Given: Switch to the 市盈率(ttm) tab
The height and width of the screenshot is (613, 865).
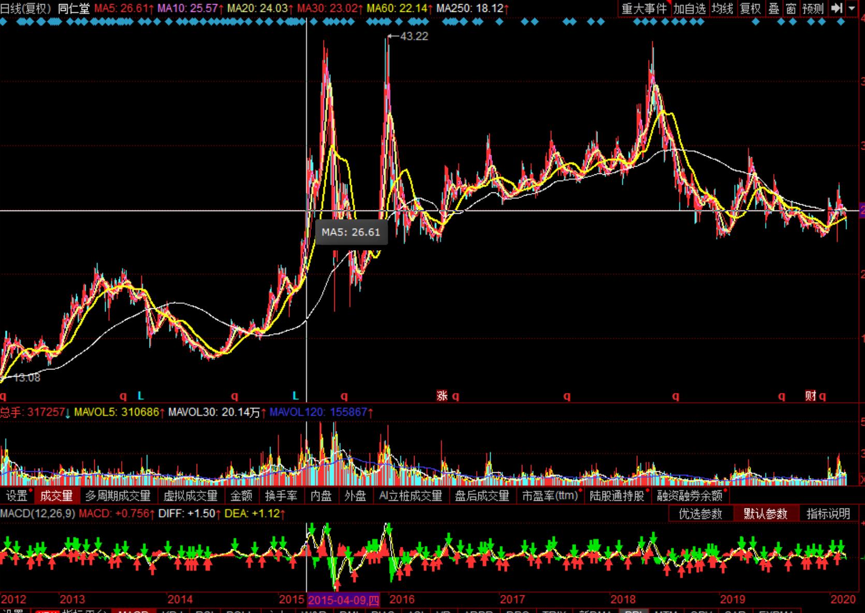Looking at the screenshot, I should click(549, 496).
